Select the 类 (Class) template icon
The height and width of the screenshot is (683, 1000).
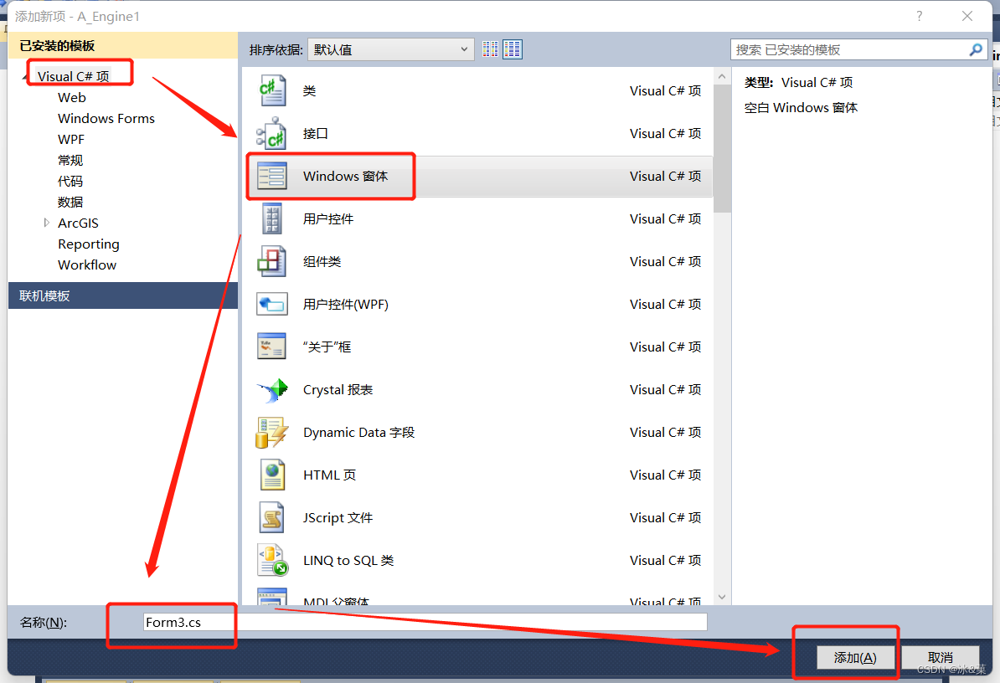272,90
